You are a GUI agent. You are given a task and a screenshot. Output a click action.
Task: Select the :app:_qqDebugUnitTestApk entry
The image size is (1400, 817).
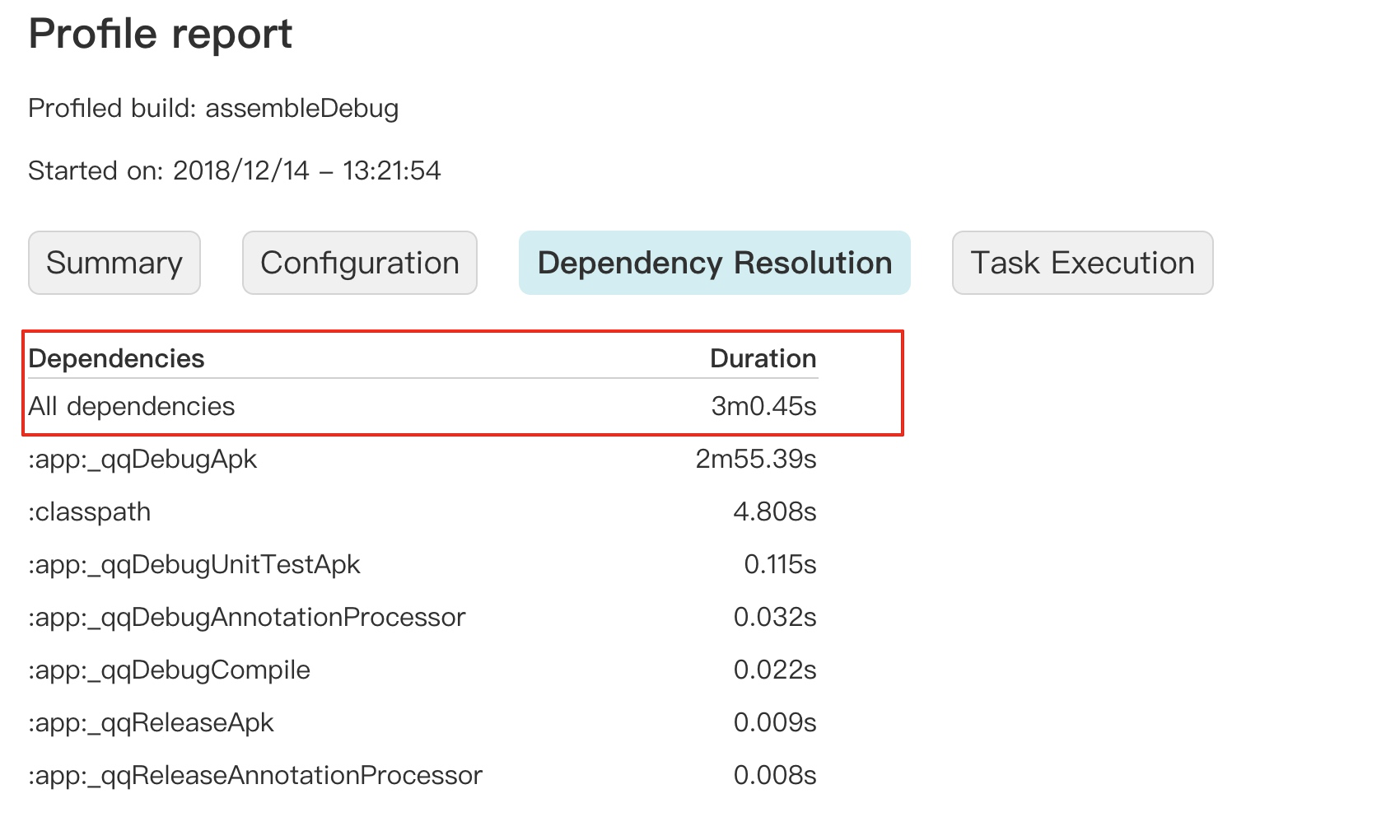point(194,564)
